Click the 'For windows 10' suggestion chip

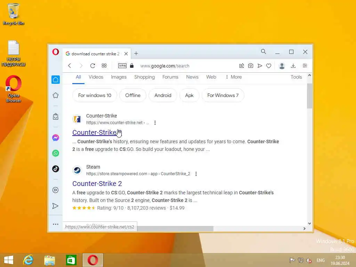tap(95, 95)
